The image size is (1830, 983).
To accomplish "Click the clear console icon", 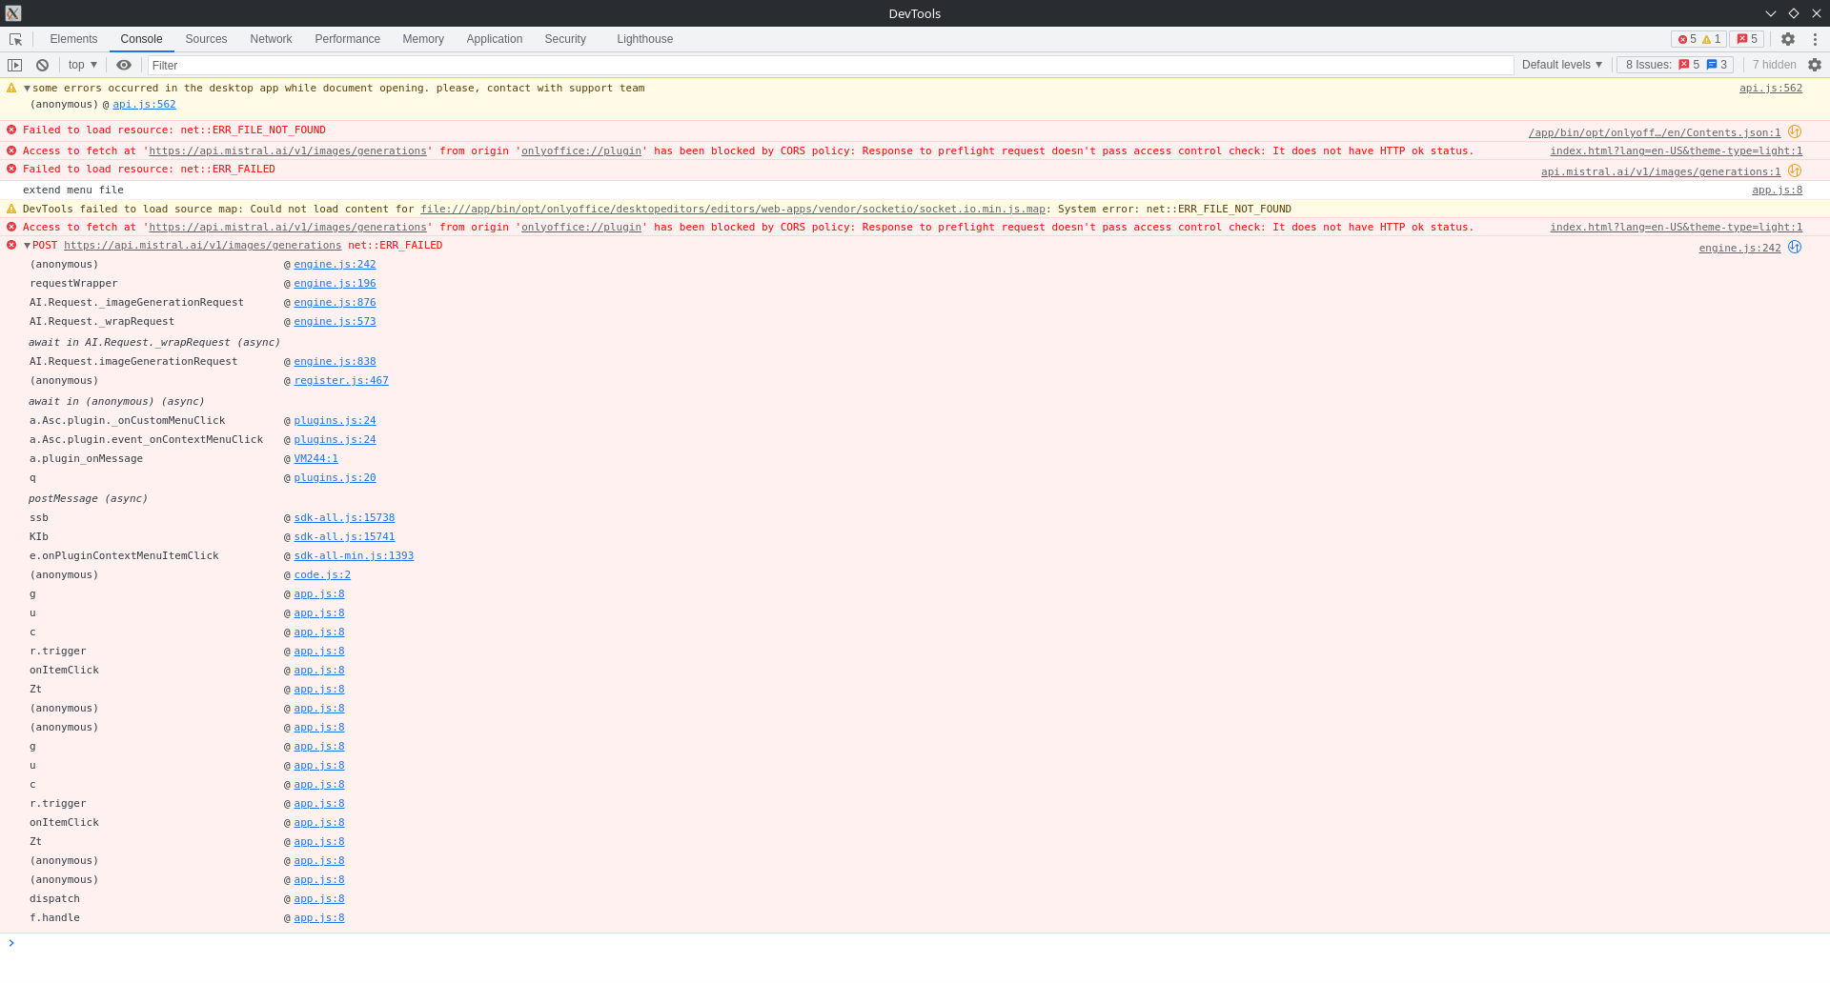I will 42,65.
